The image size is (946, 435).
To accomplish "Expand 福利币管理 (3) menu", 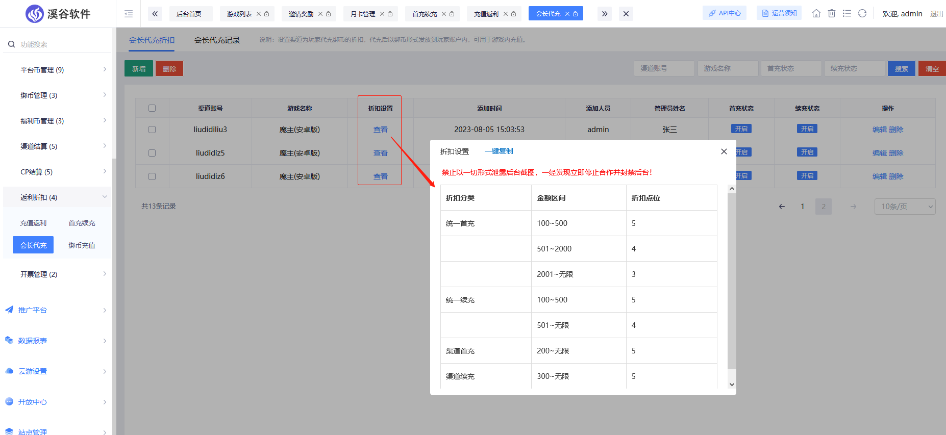I will point(57,121).
